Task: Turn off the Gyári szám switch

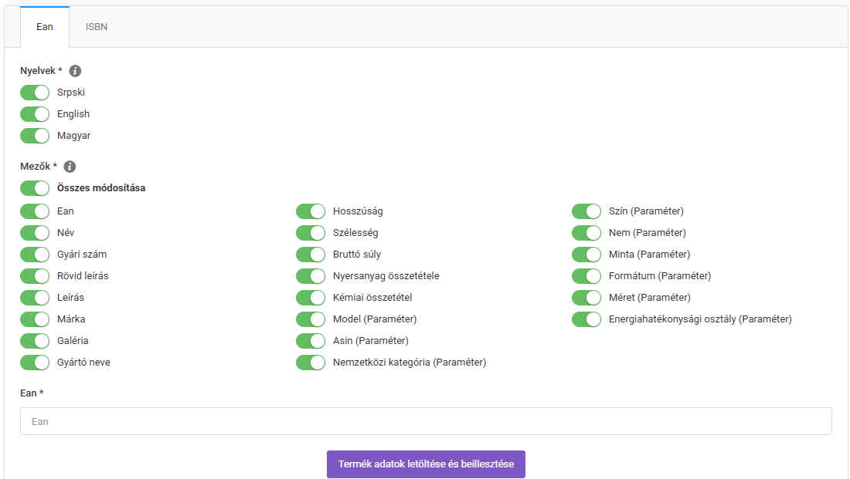Action: [35, 255]
